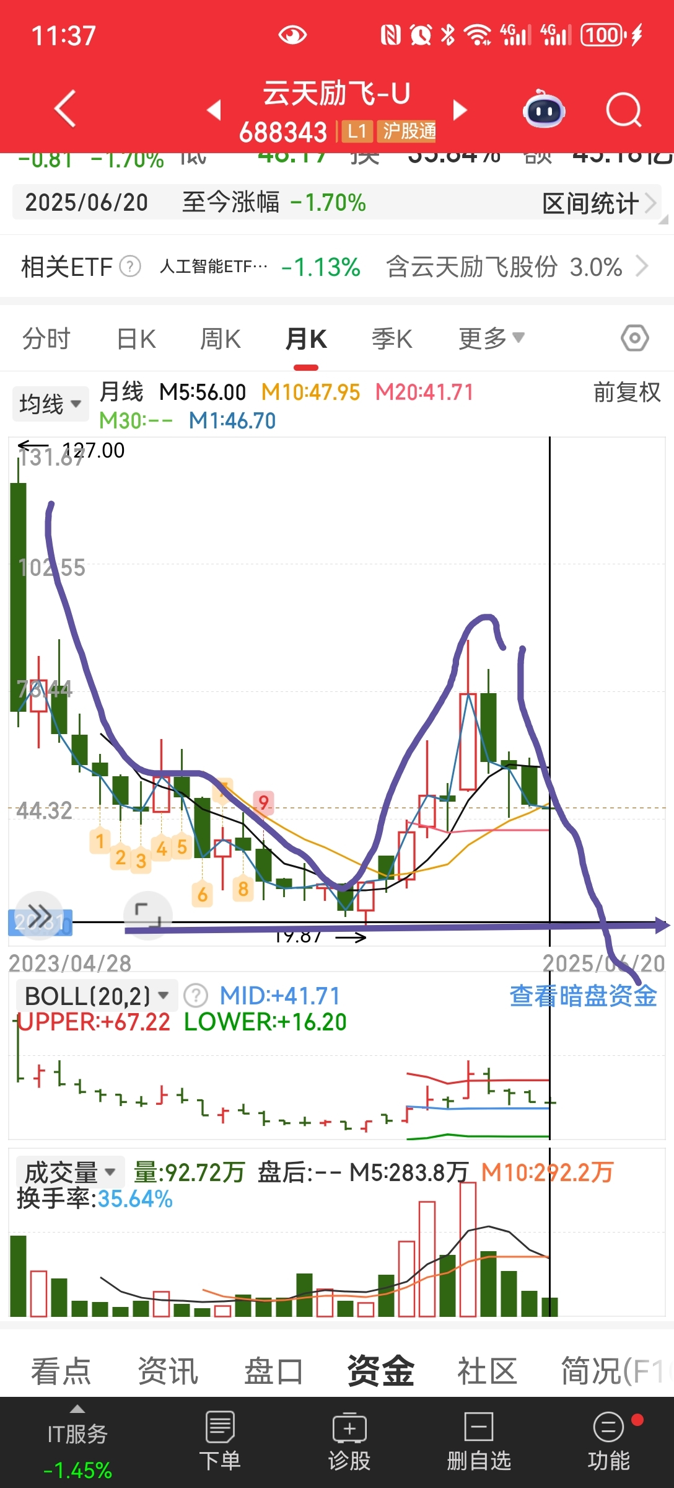
Task: Tap the 2025/06/20 date label
Action: click(86, 203)
